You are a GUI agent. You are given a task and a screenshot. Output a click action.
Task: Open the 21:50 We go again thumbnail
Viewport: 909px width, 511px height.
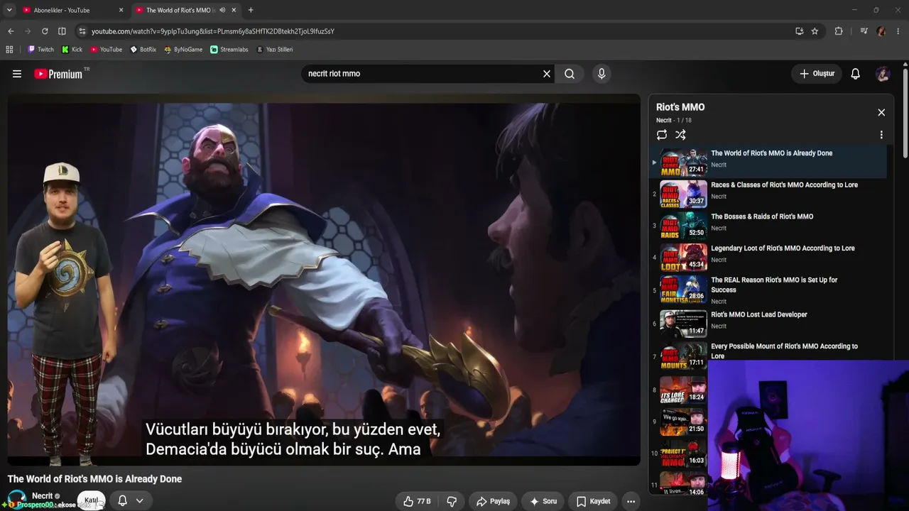(683, 422)
